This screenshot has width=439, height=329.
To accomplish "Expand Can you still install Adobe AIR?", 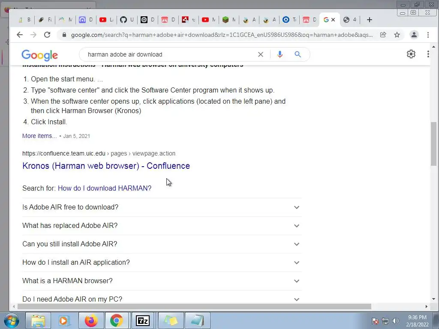I will coord(161,244).
